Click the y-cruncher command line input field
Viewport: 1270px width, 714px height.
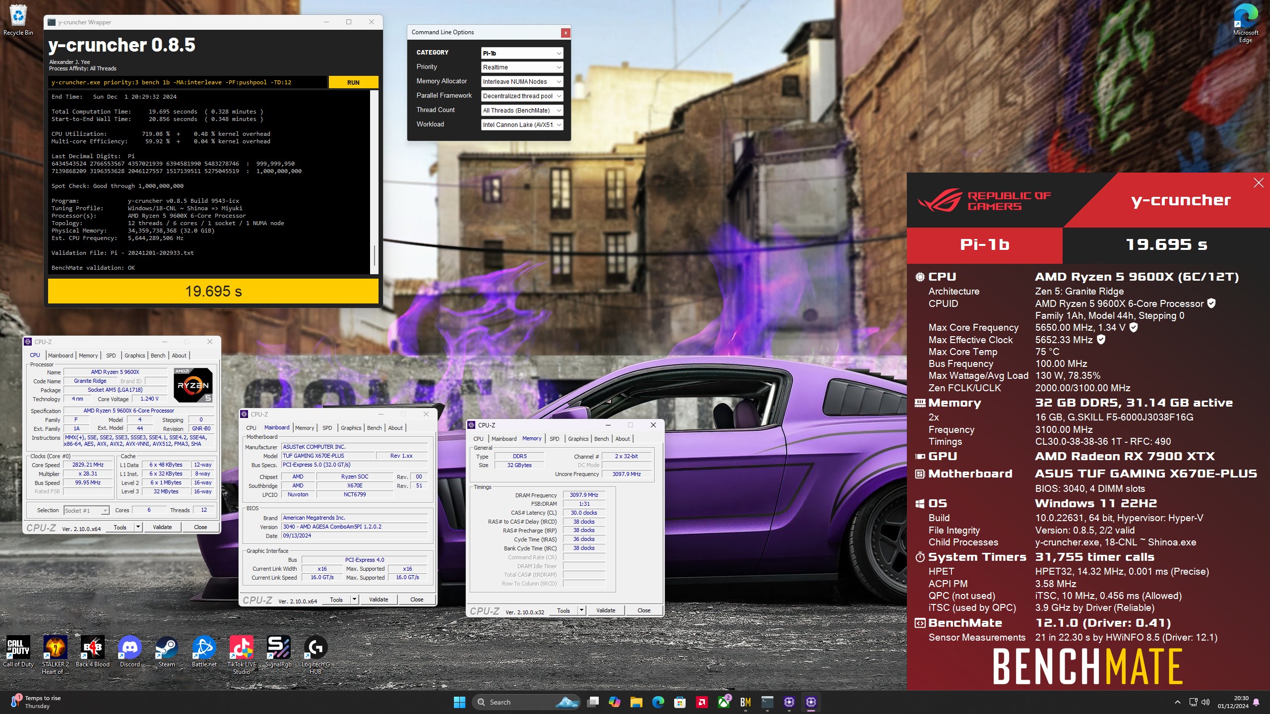point(188,82)
